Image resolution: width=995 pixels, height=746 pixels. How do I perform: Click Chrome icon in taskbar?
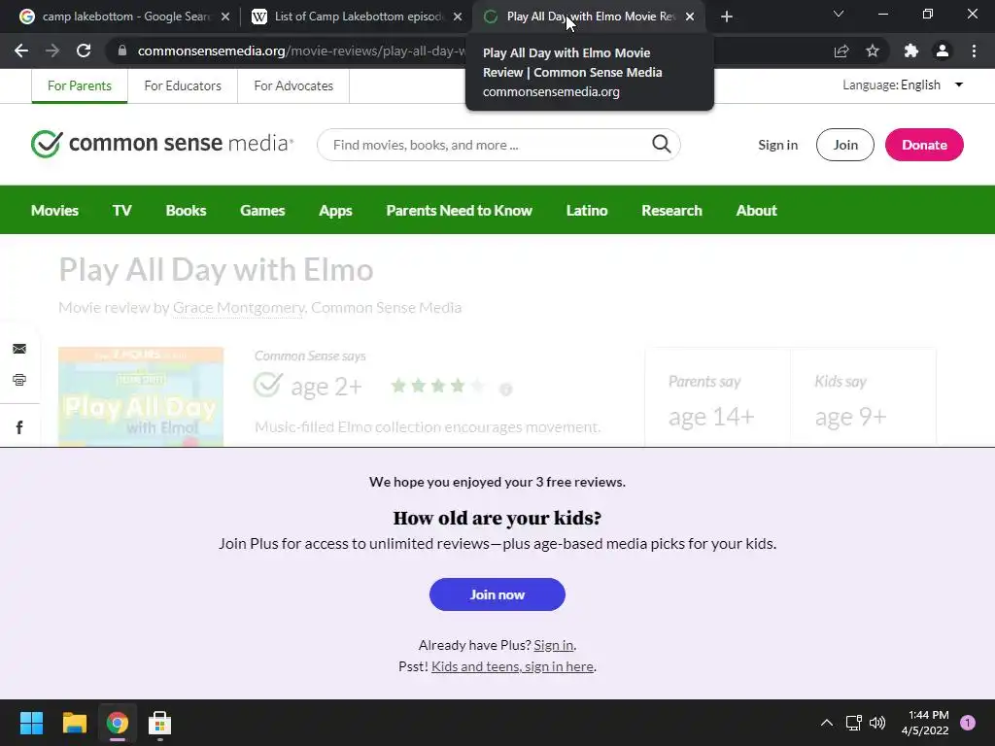[118, 723]
